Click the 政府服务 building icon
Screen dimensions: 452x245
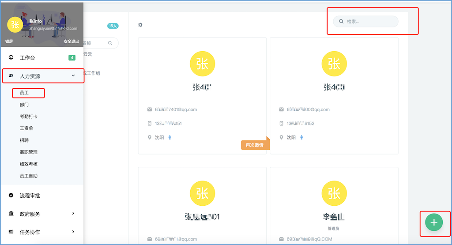(x=11, y=214)
